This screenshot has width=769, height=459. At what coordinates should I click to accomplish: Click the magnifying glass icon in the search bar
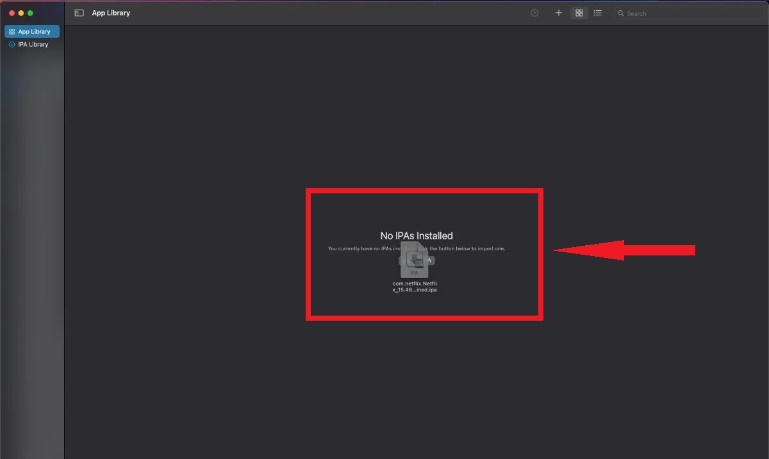620,13
